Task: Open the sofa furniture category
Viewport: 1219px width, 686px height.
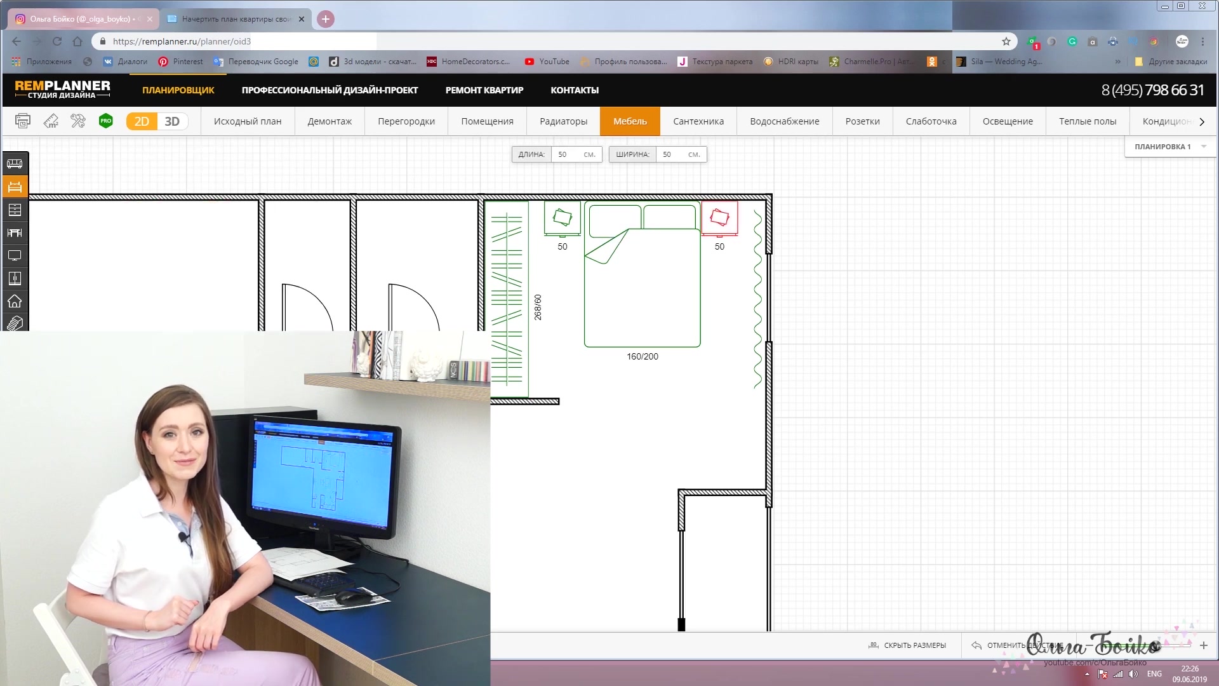Action: pos(15,164)
